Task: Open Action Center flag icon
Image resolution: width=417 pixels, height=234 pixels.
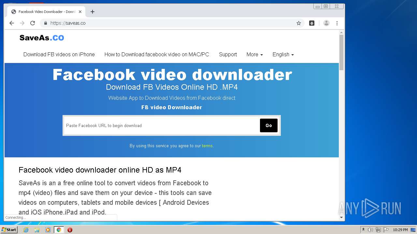Action: tap(386, 230)
